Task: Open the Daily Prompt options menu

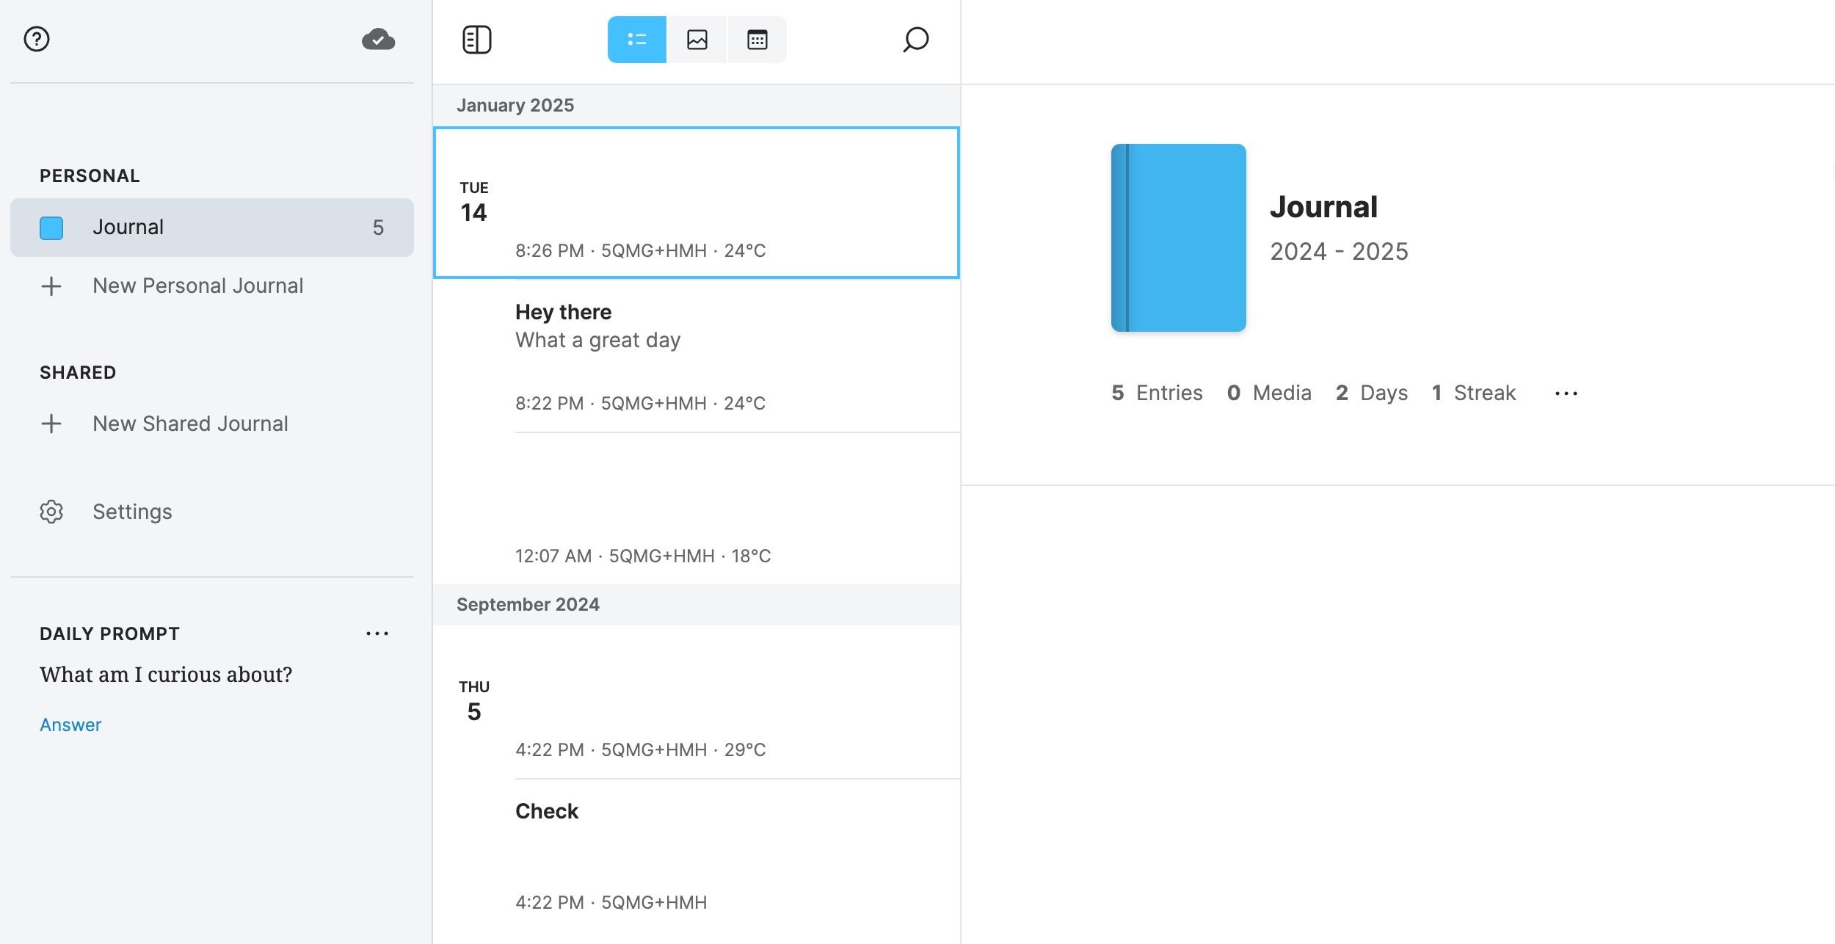Action: (377, 633)
